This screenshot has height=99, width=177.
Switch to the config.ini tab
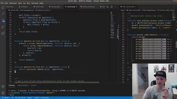(x=23, y=7)
